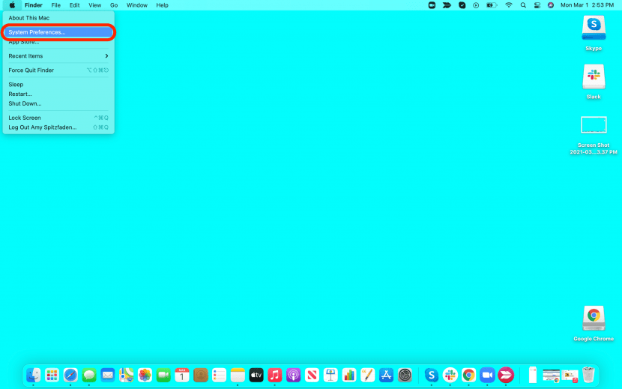Image resolution: width=622 pixels, height=389 pixels.
Task: Launch the Music app from dock
Action: (275, 375)
